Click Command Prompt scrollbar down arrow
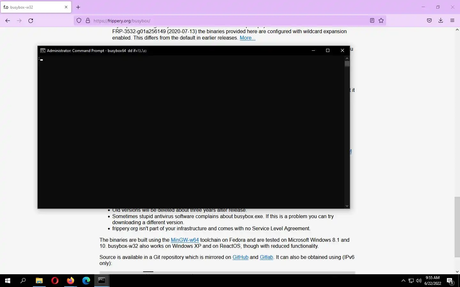This screenshot has width=460, height=287. [347, 206]
